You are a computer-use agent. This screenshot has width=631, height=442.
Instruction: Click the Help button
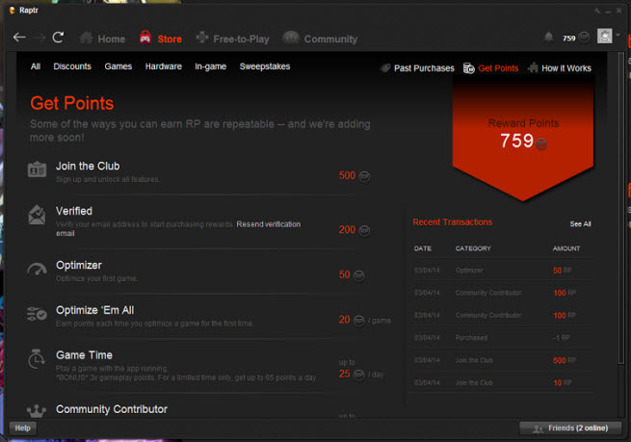[x=22, y=428]
